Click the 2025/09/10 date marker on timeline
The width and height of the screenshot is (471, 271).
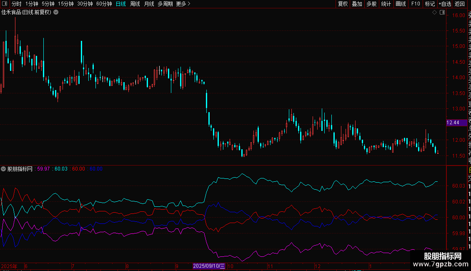pyautogui.click(x=209, y=266)
